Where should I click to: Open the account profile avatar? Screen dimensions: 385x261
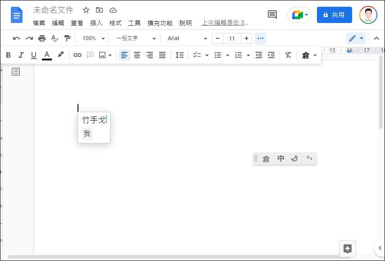368,15
